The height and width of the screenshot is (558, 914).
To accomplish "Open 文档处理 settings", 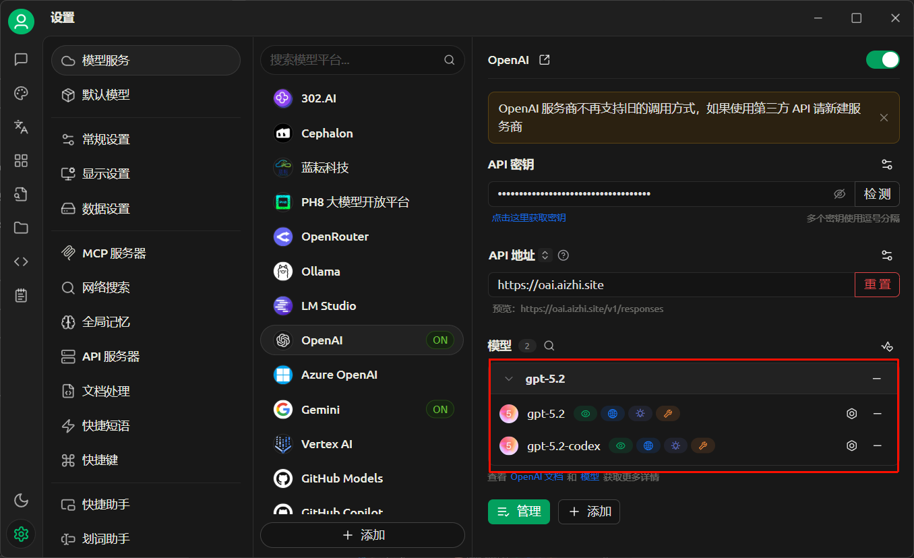I will [x=146, y=391].
